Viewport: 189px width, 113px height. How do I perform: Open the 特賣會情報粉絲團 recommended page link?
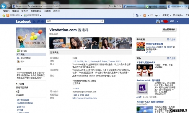(154, 44)
